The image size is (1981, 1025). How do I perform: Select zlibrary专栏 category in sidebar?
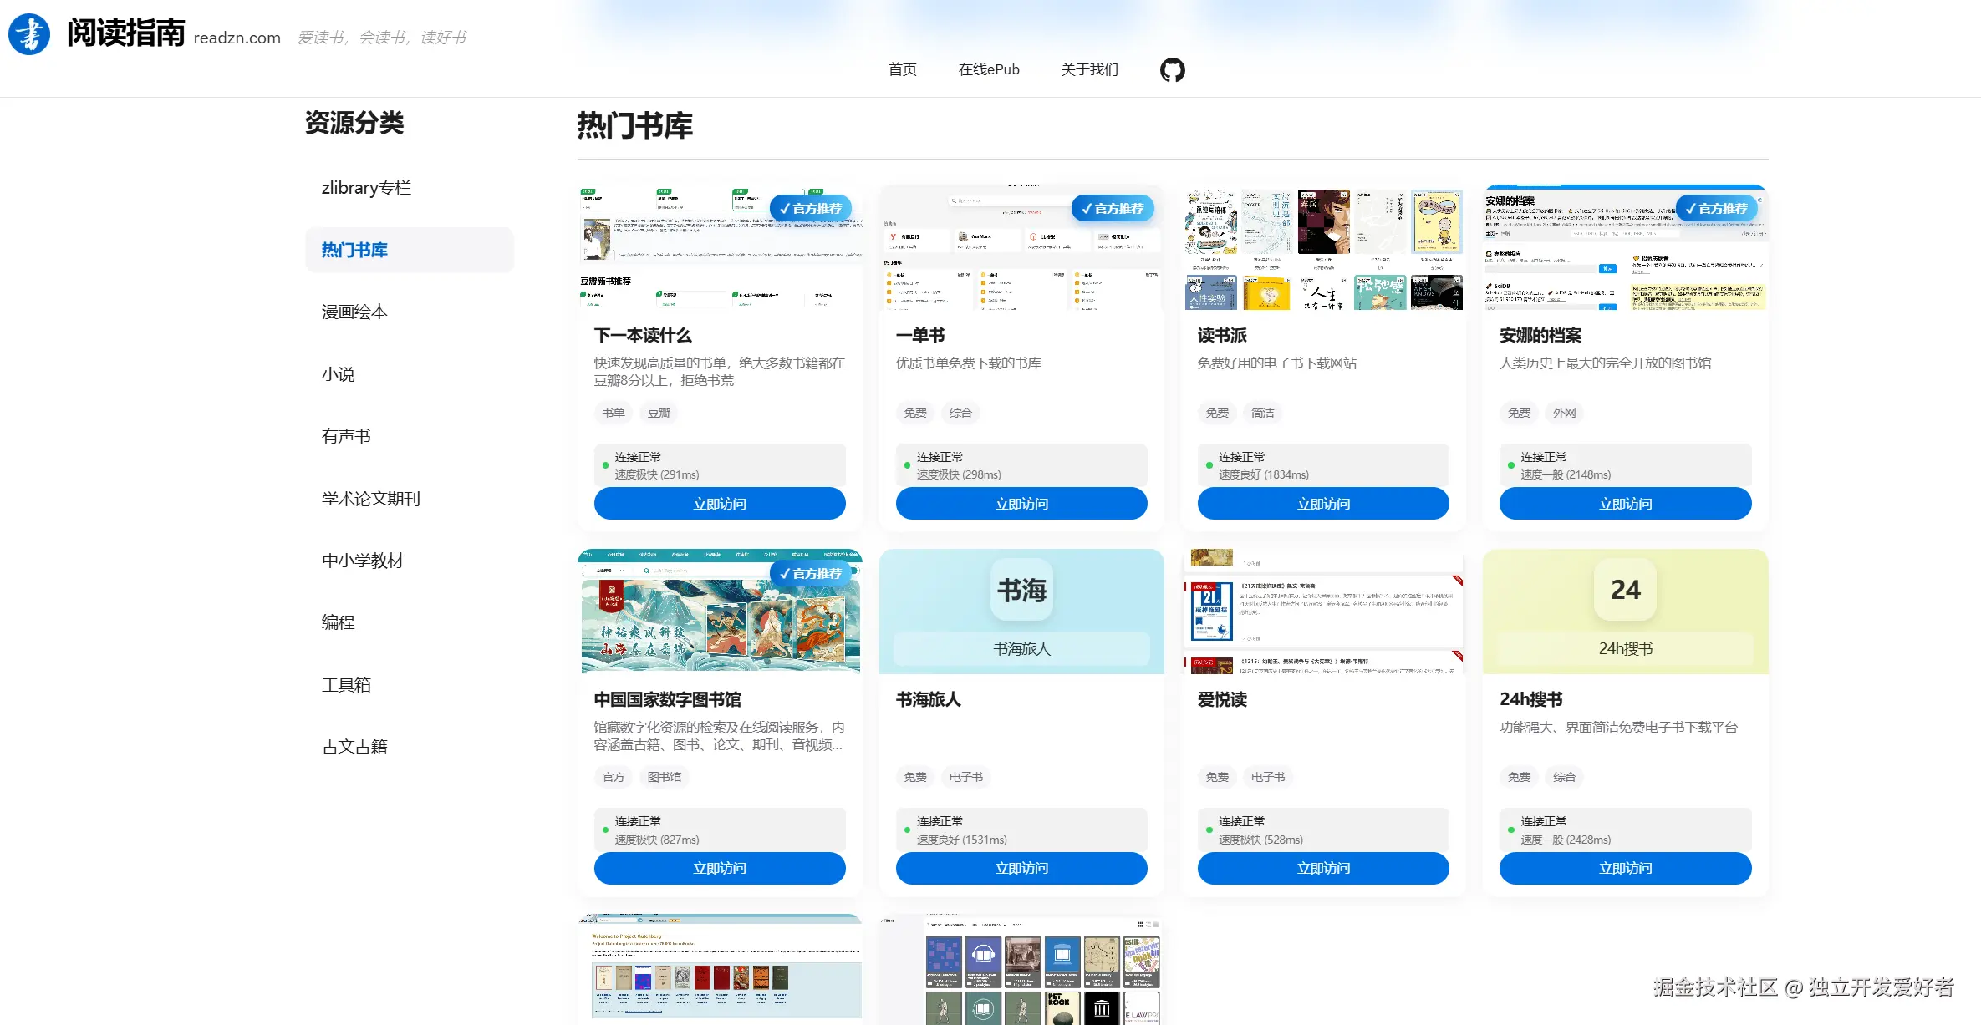pyautogui.click(x=366, y=188)
